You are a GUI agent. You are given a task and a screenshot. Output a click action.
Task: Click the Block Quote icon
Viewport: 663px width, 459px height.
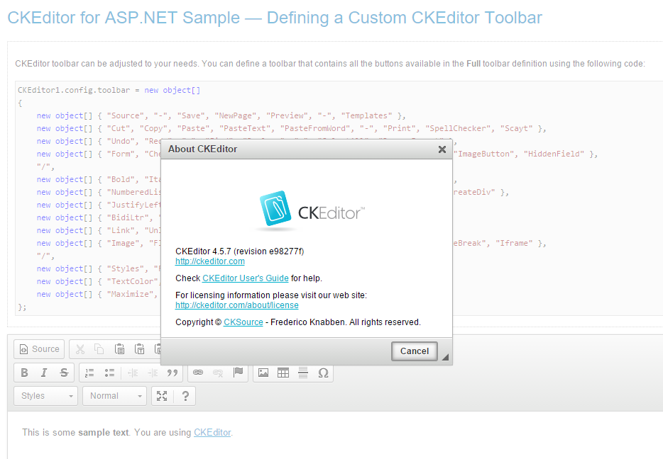[172, 373]
